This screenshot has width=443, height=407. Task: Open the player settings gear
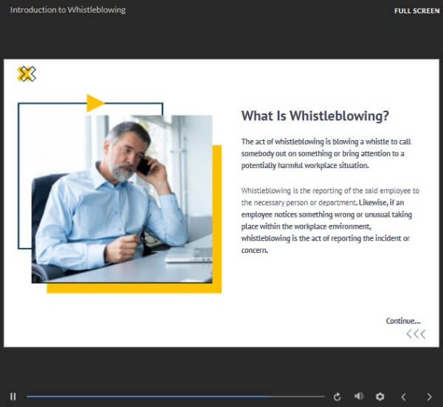[x=380, y=397]
